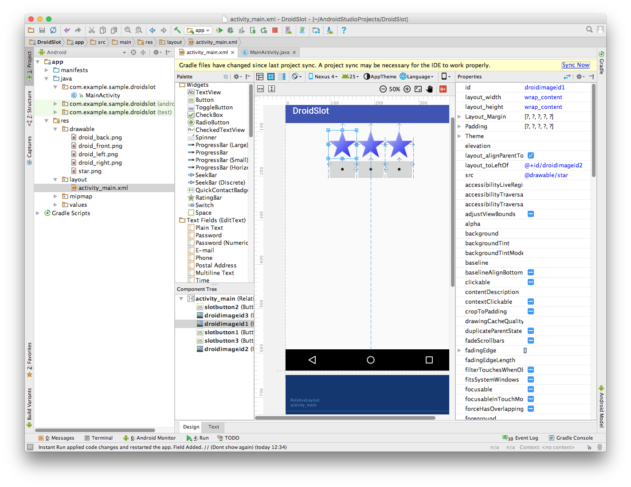Toggle clickable property checkbox

click(x=531, y=282)
